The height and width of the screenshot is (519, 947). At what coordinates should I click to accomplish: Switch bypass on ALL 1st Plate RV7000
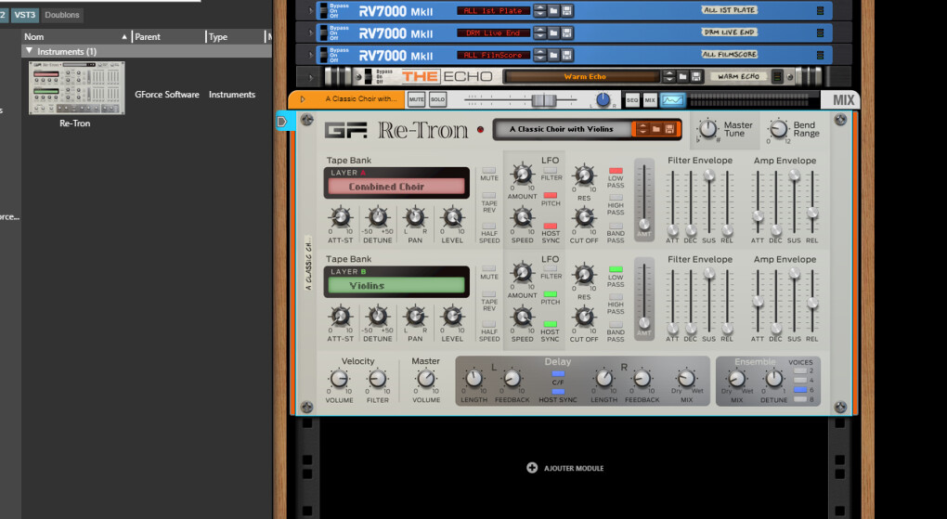324,10
